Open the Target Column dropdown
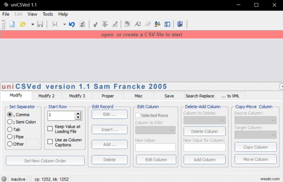Image resolution: width=283 pixels, height=182 pixels. (255, 135)
